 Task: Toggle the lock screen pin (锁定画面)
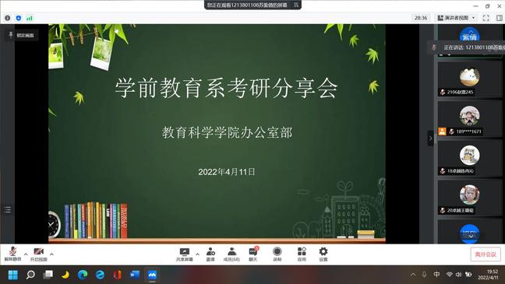(x=22, y=35)
